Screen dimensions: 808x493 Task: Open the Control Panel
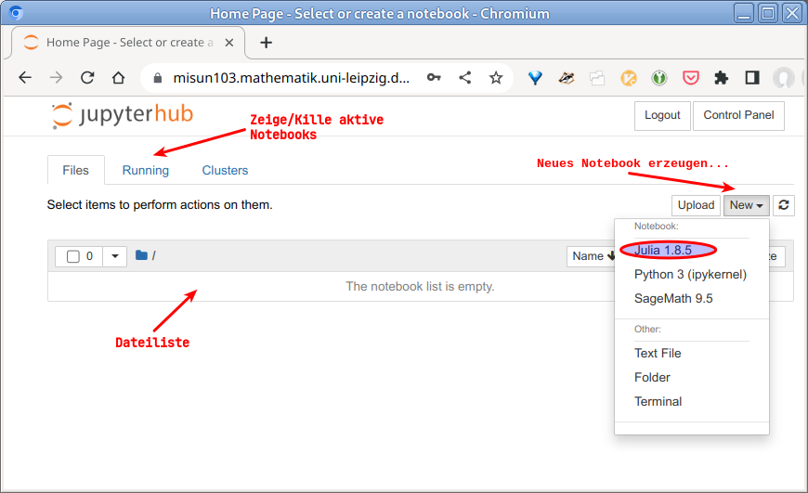(738, 115)
